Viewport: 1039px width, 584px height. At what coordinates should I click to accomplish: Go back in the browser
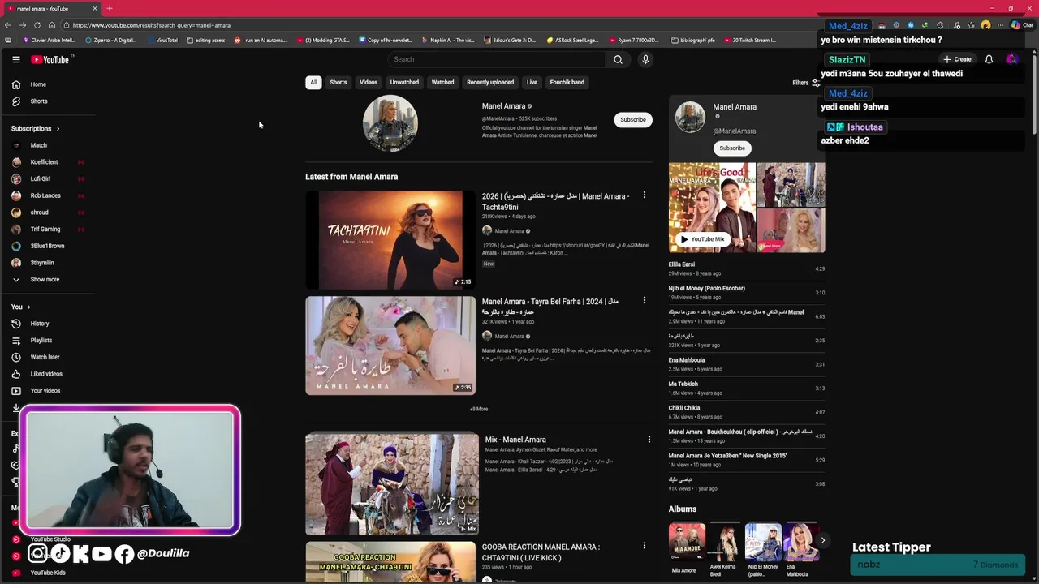8,25
